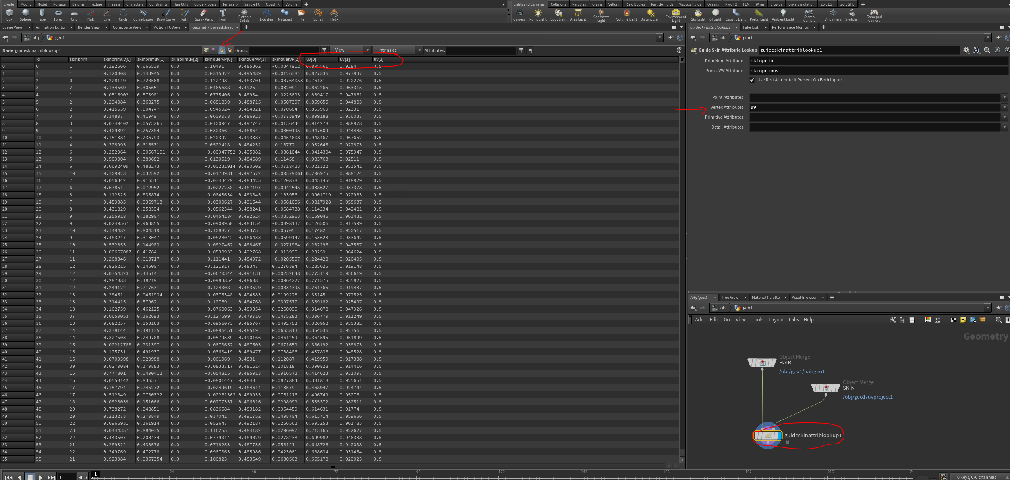This screenshot has height=480, width=1010.
Task: Add a Portal Light from the shelf
Action: tap(759, 15)
